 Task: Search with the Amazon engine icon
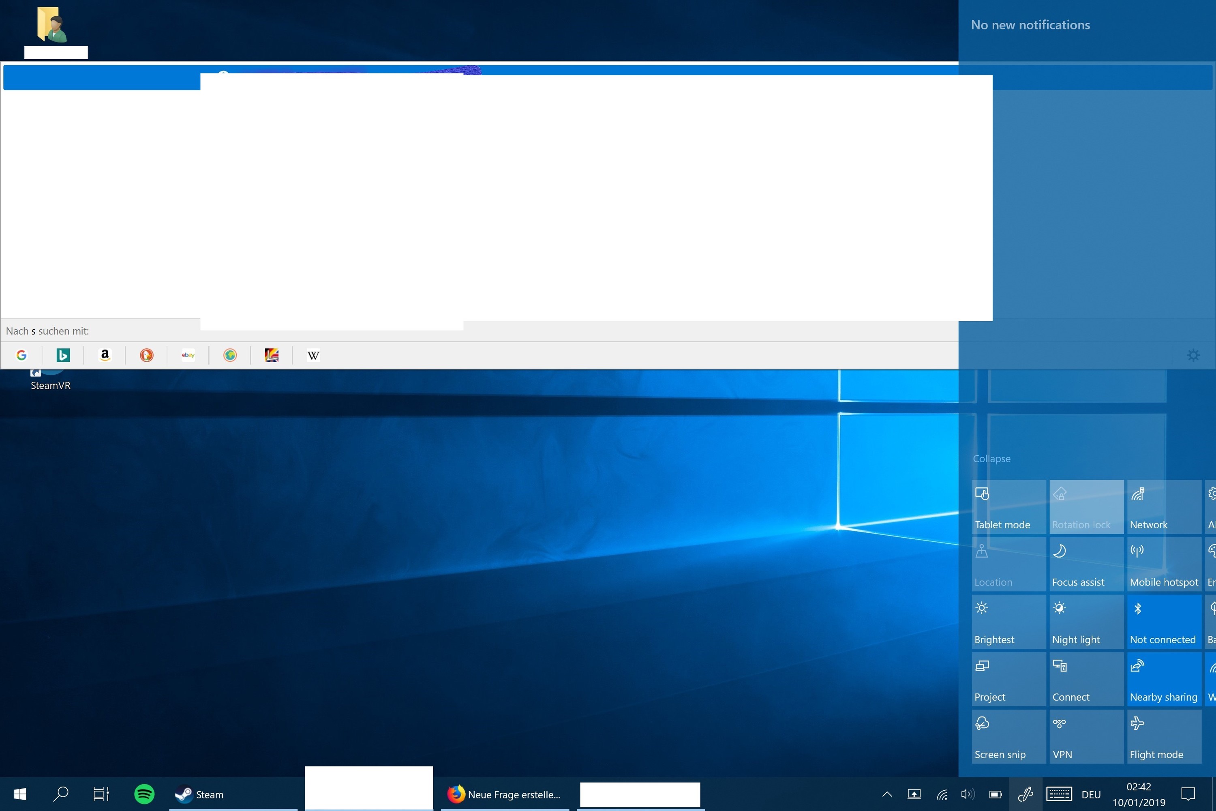click(x=105, y=355)
